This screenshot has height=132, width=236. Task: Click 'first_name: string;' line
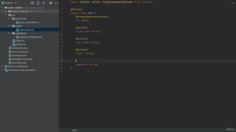coord(88,32)
